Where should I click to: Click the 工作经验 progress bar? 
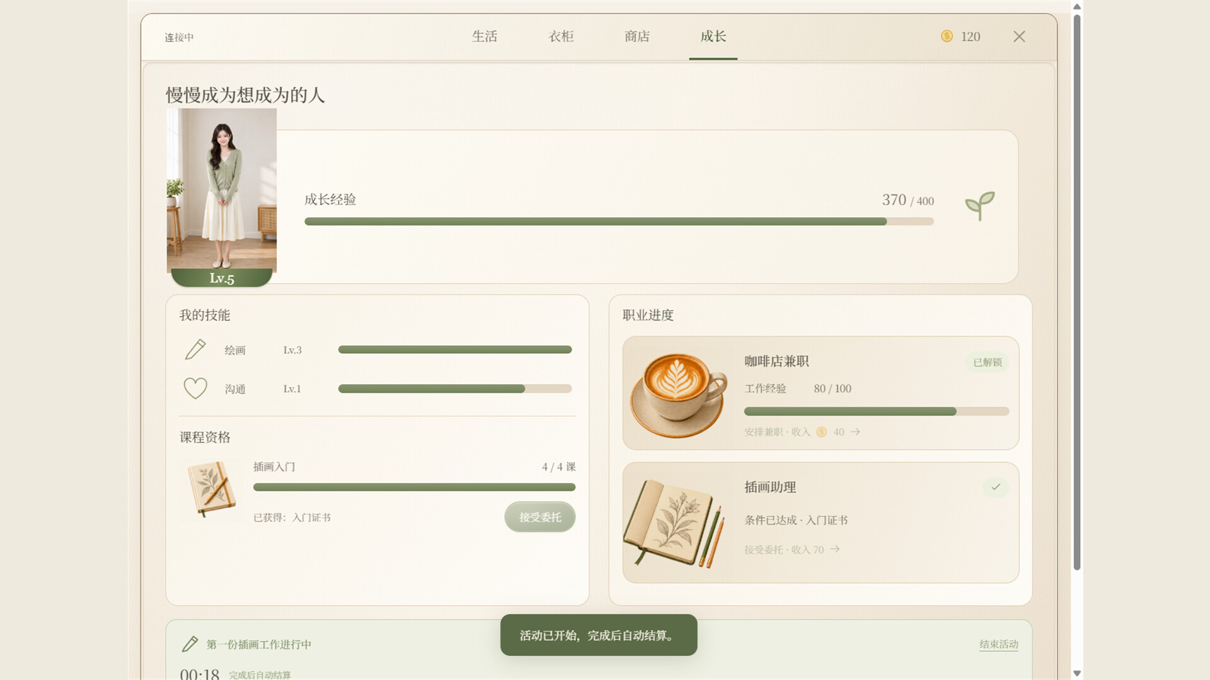click(x=877, y=411)
